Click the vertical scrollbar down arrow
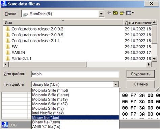The image size is (160, 129). click(154, 59)
